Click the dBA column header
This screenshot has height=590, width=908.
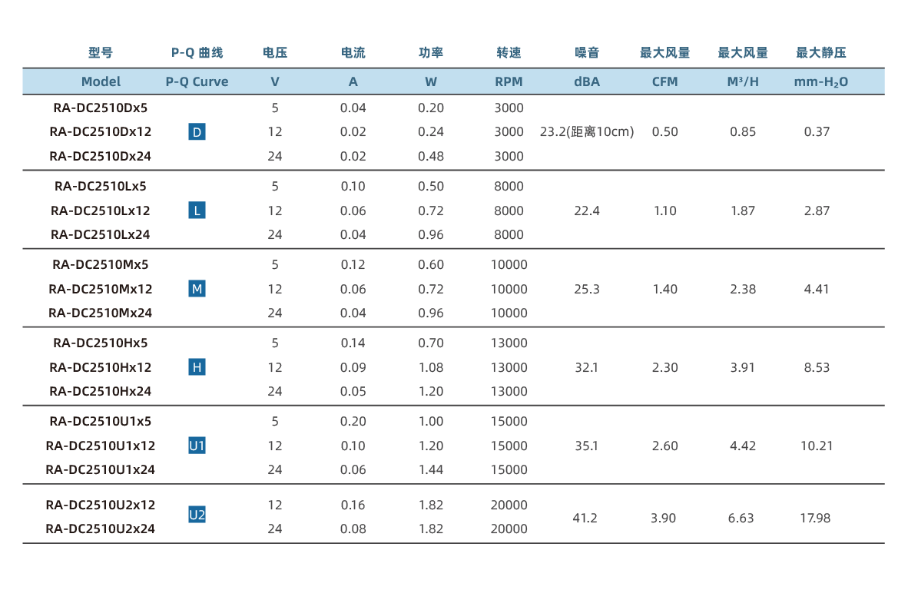pos(586,81)
